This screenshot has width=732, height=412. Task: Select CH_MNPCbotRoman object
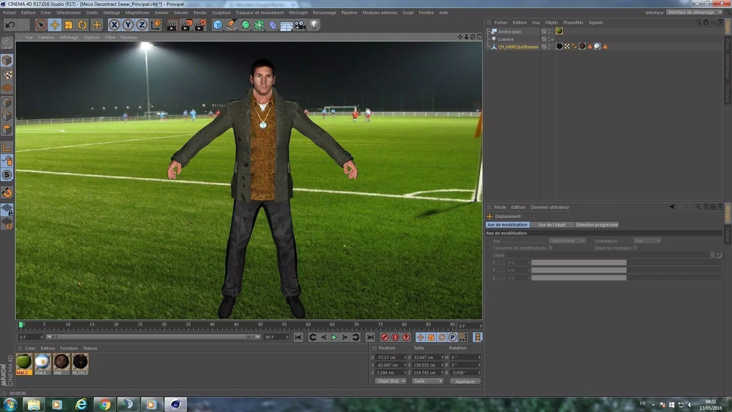tap(518, 47)
